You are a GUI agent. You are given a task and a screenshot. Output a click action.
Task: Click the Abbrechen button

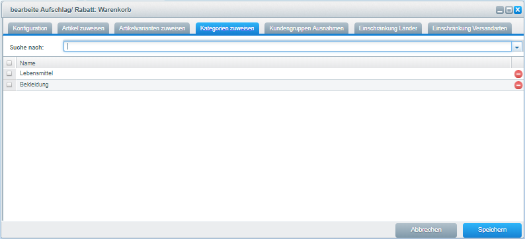point(426,230)
